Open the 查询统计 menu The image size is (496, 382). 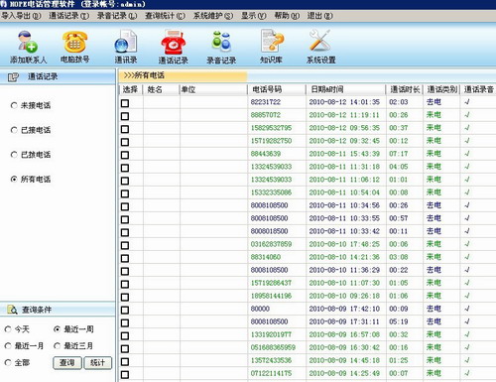click(x=165, y=16)
